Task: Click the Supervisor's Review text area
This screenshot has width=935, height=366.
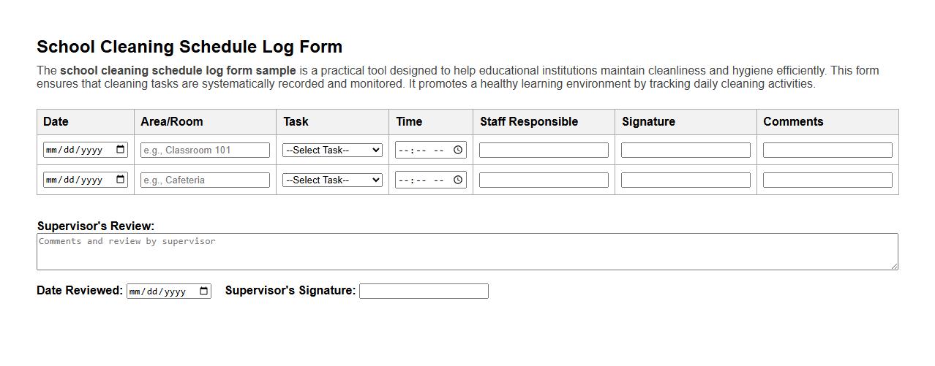Action: click(x=467, y=252)
